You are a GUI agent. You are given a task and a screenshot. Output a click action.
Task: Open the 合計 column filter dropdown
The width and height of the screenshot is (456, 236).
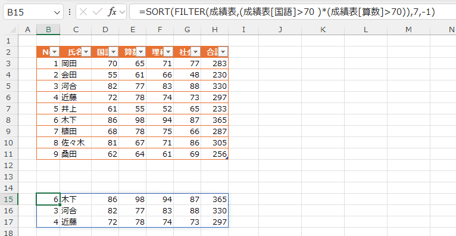tap(223, 52)
